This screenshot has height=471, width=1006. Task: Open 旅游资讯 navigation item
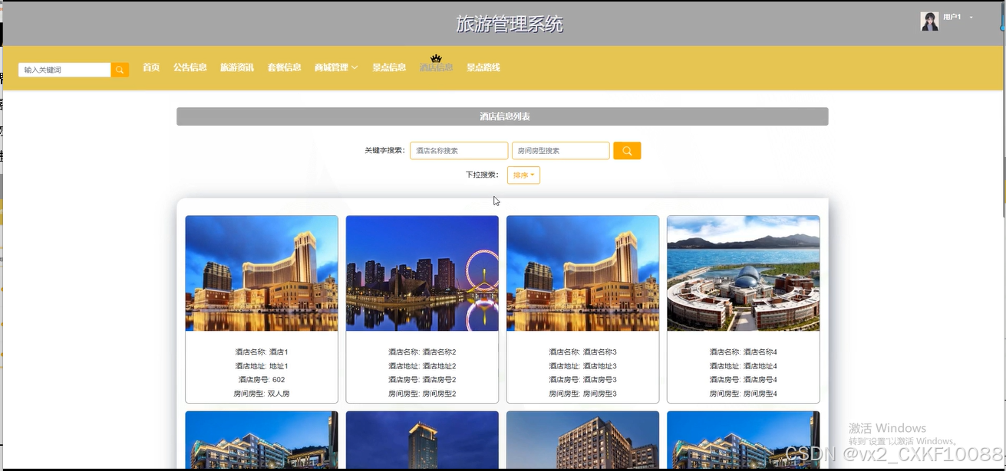coord(237,67)
